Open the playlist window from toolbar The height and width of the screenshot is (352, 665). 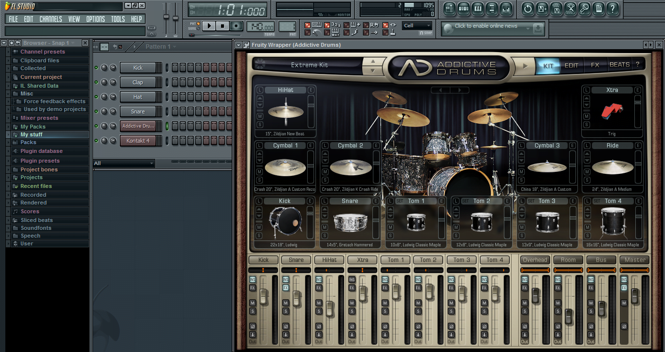(449, 8)
